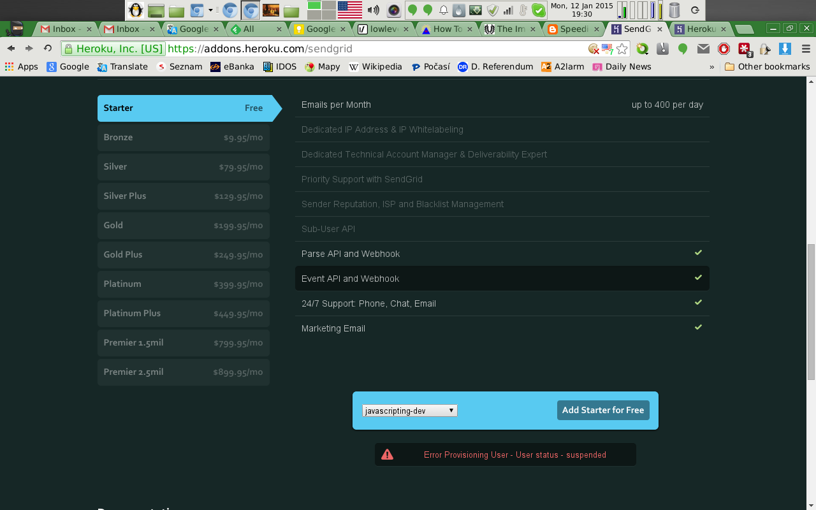The height and width of the screenshot is (510, 816).
Task: Switch to the All tab
Action: [x=256, y=29]
